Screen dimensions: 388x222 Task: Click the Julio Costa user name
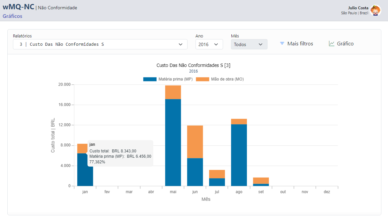(358, 8)
